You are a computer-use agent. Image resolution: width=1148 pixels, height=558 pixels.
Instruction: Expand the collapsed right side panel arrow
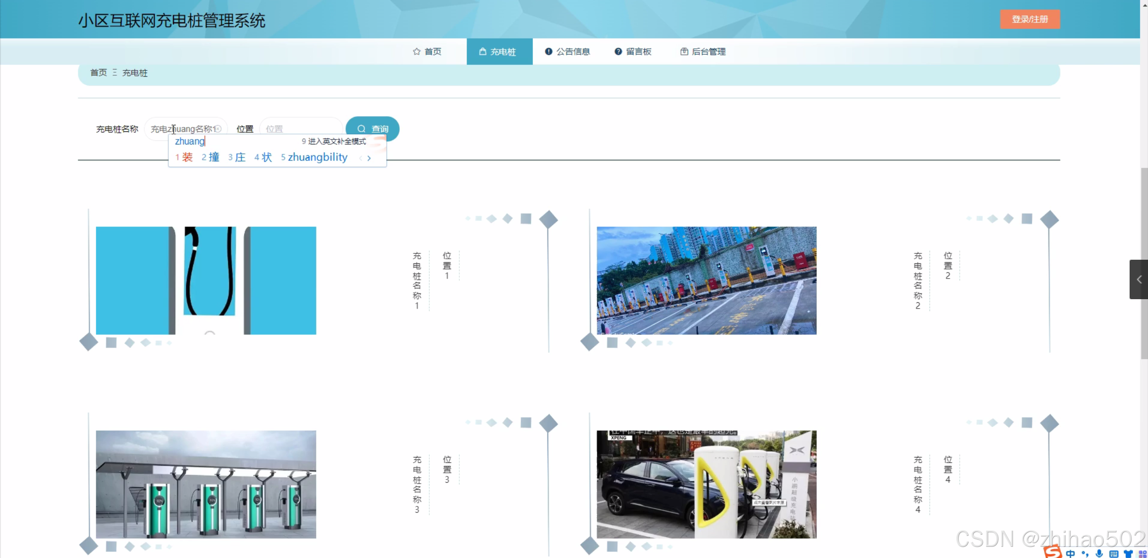(1139, 279)
